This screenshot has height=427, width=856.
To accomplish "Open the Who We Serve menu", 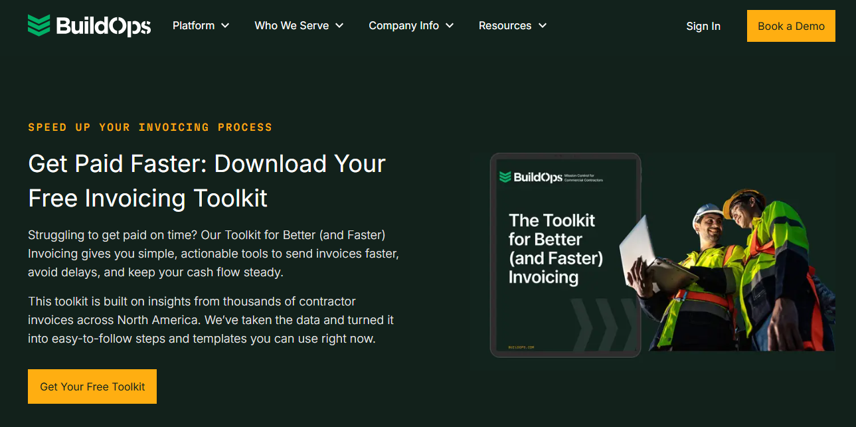I will tap(292, 26).
